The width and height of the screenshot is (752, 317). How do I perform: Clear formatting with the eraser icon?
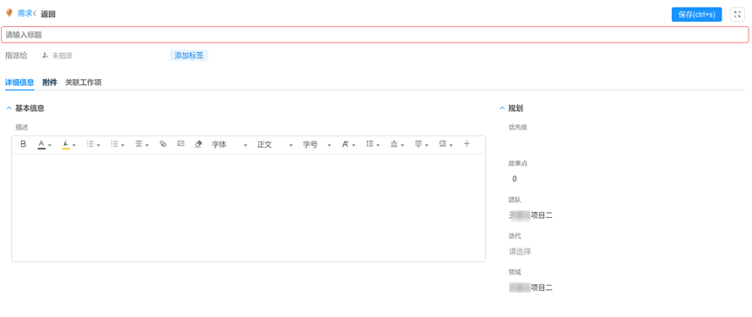coord(198,143)
